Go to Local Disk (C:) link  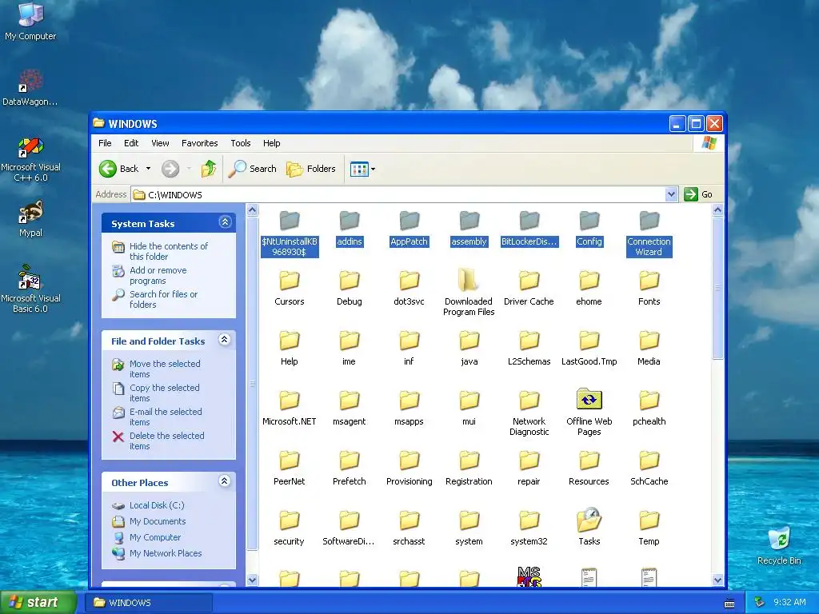coord(157,505)
